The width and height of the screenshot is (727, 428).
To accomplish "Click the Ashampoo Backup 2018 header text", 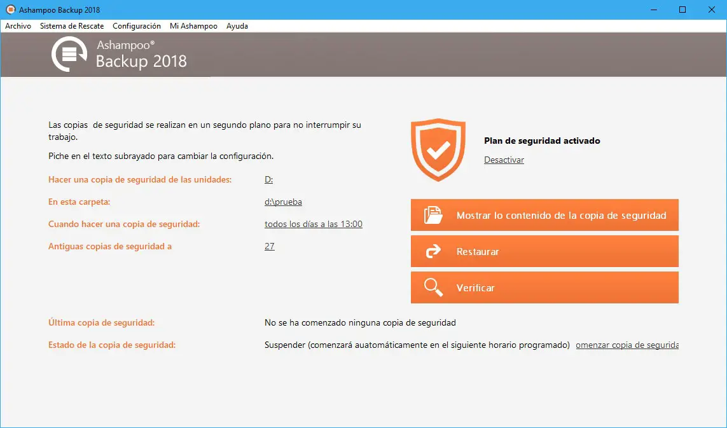I will click(x=141, y=54).
